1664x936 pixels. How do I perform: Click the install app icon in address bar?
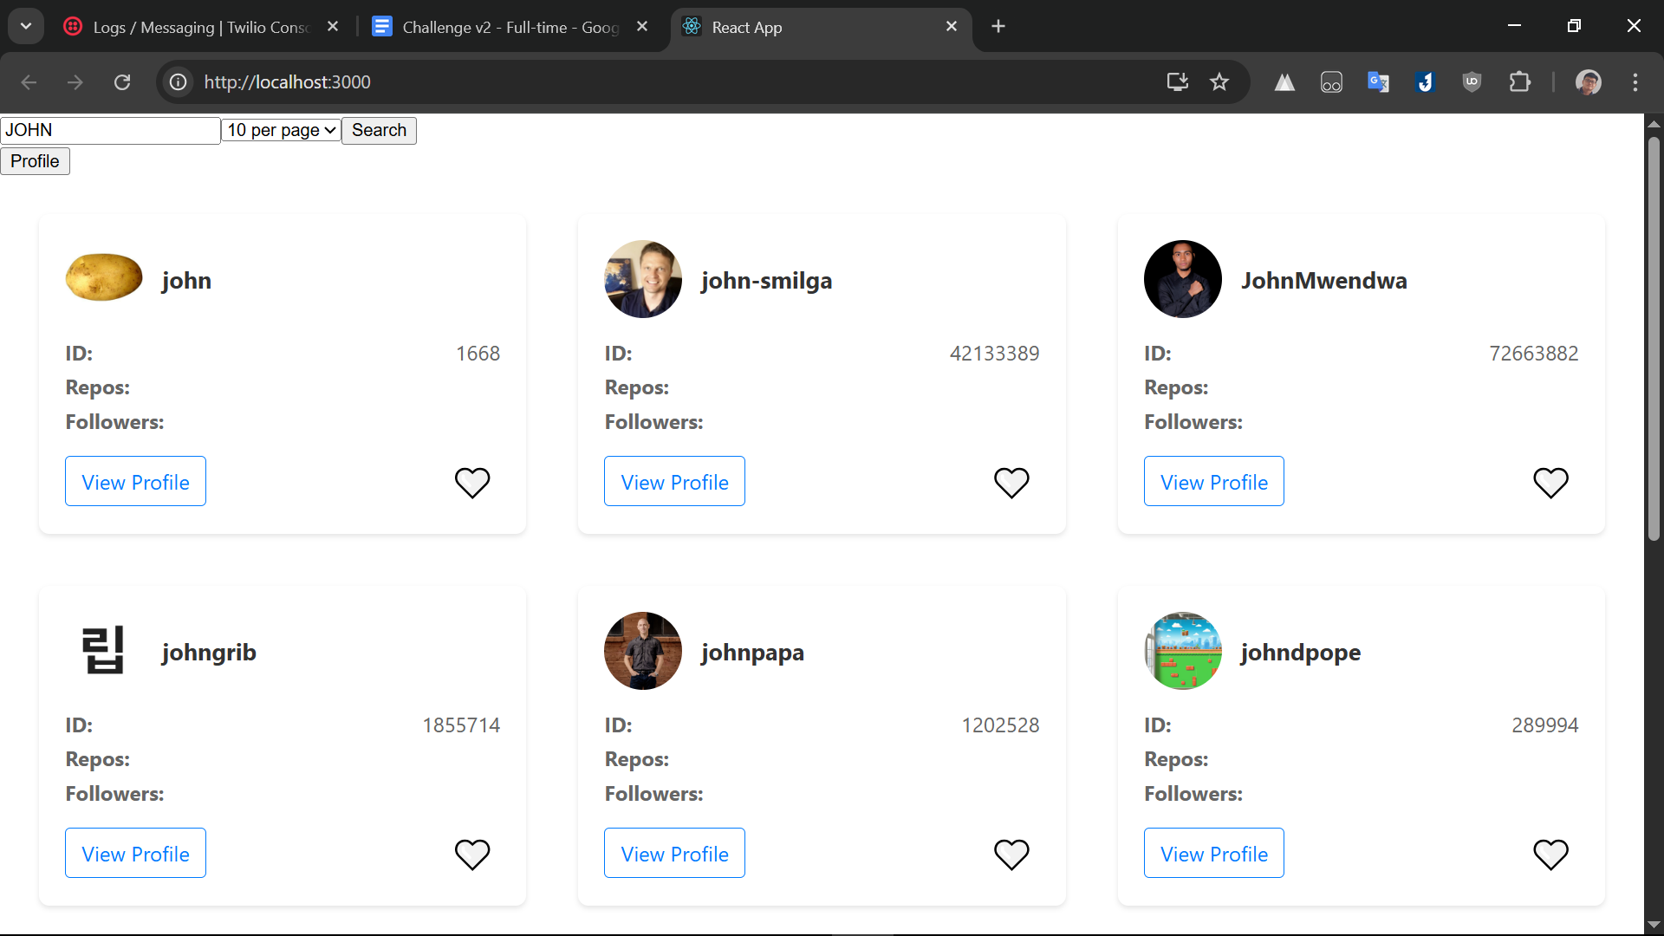point(1177,82)
